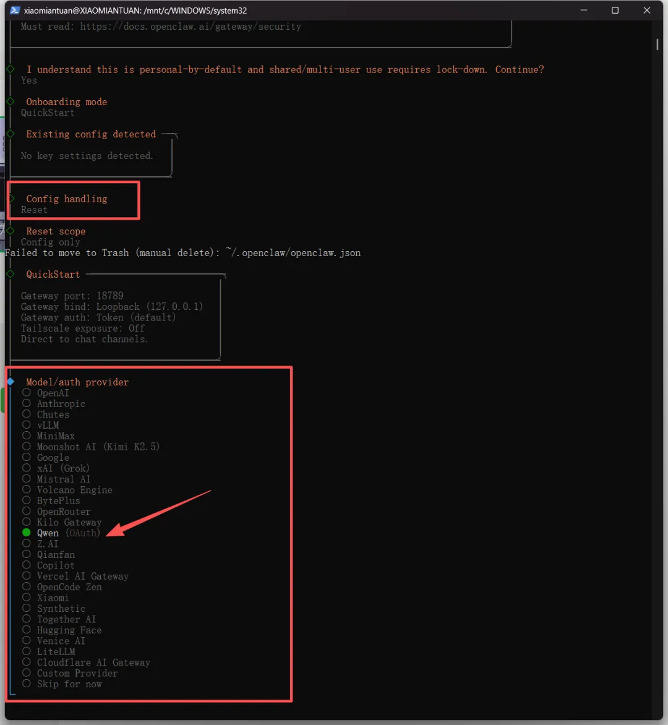
Task: Click the 'Tailscale exposure: Off' line
Action: tap(83, 328)
